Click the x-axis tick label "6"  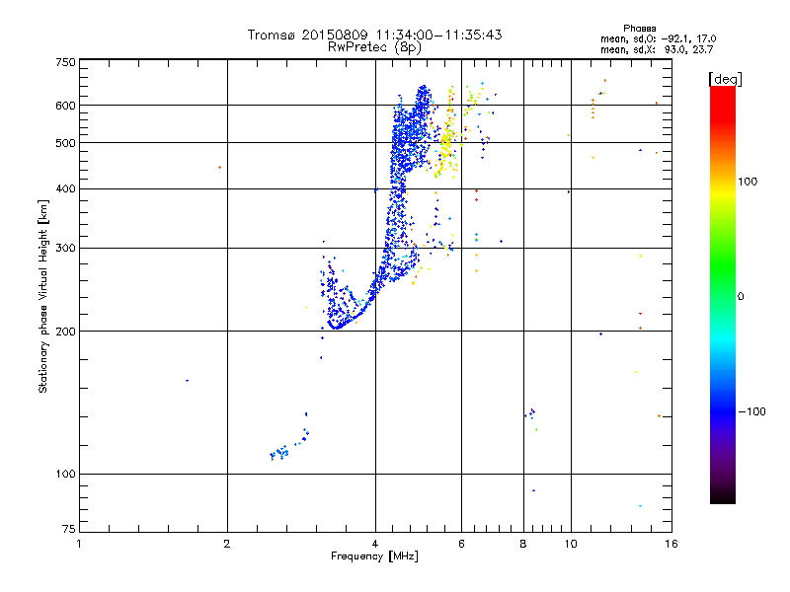click(x=461, y=544)
